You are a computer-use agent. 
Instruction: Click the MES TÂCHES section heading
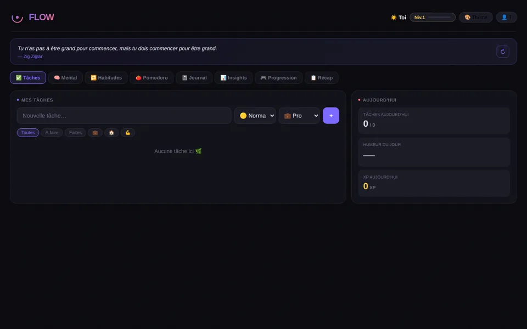click(x=37, y=100)
